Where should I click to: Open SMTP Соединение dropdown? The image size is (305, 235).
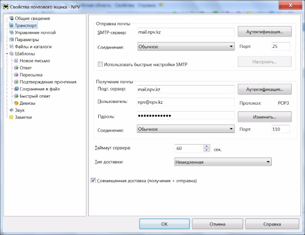point(186,46)
